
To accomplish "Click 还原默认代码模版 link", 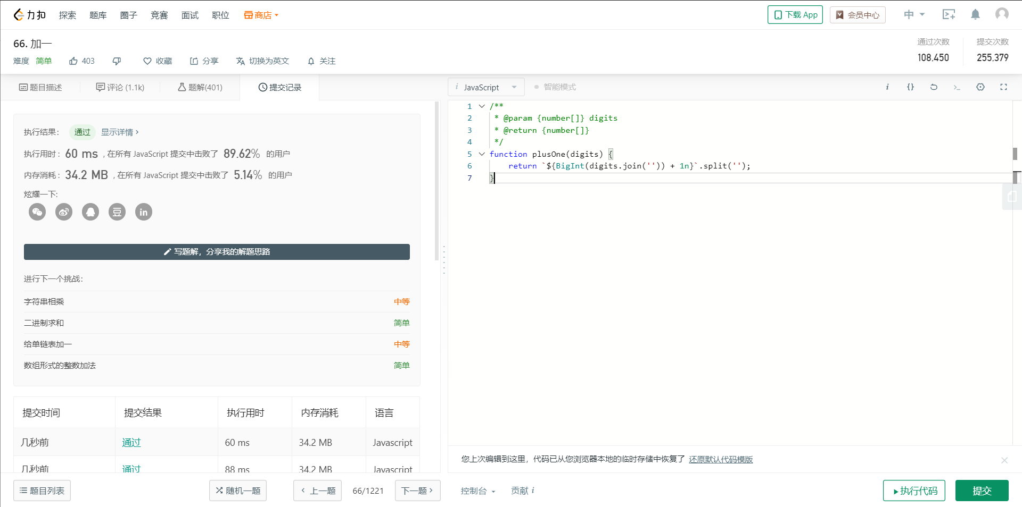I will (x=721, y=460).
